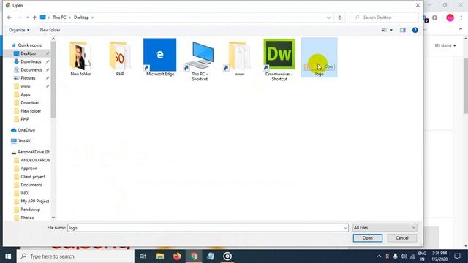The image size is (468, 263).
Task: Select the logo image file
Action: click(320, 58)
